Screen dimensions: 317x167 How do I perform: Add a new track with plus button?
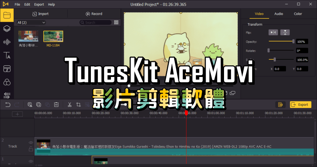pyautogui.click(x=17, y=114)
